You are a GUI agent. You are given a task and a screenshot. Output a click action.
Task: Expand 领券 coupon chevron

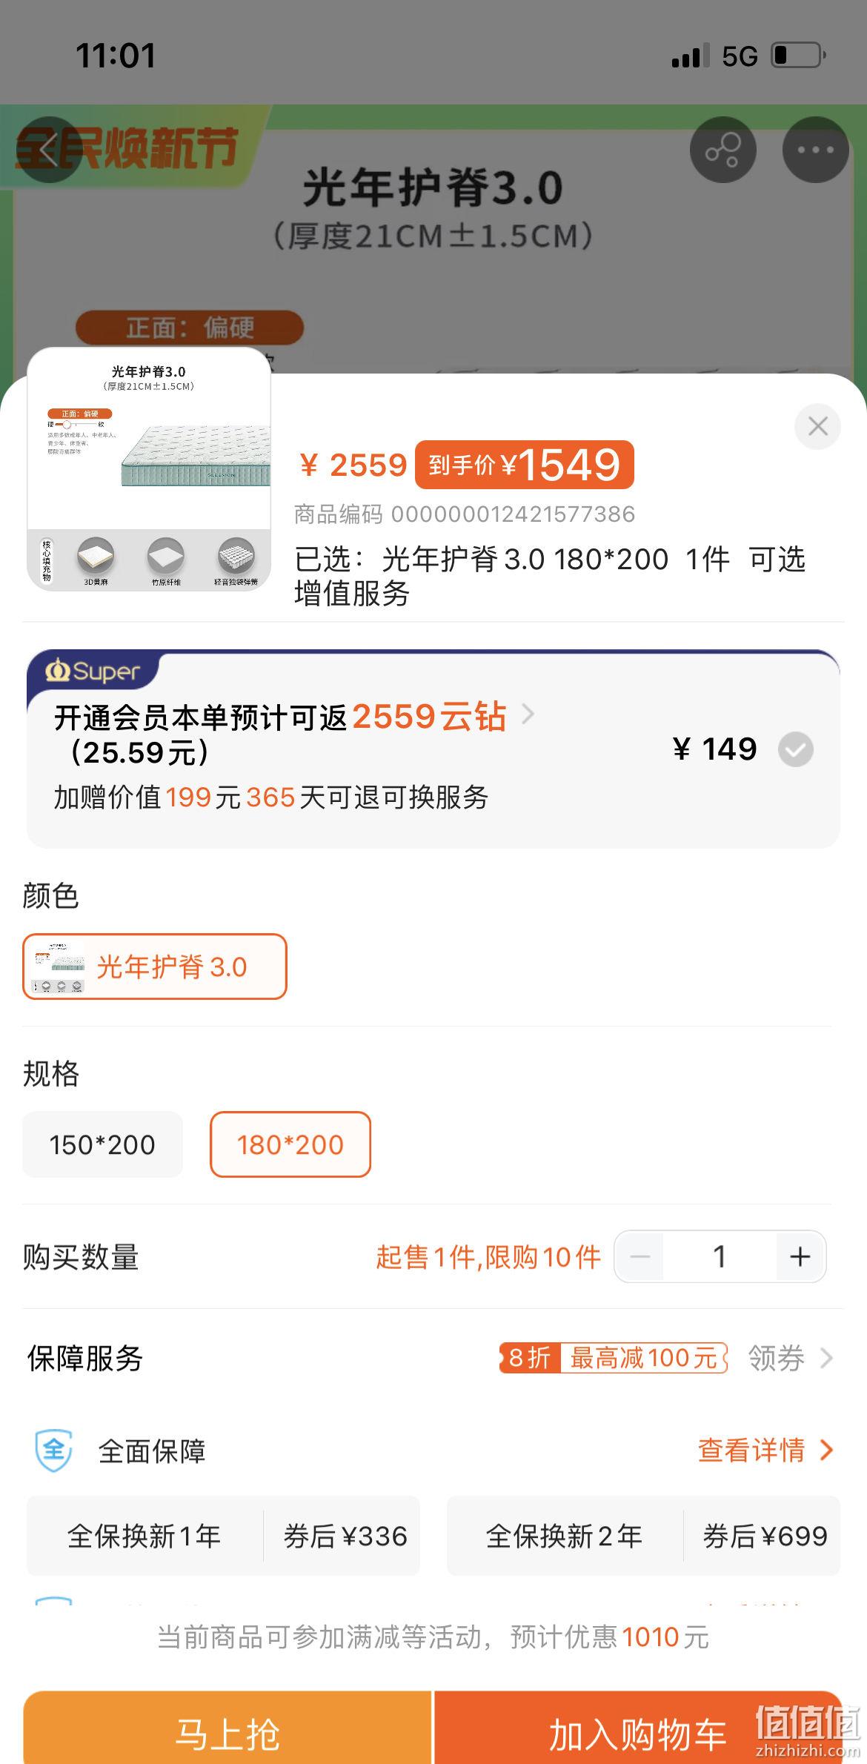(827, 1358)
